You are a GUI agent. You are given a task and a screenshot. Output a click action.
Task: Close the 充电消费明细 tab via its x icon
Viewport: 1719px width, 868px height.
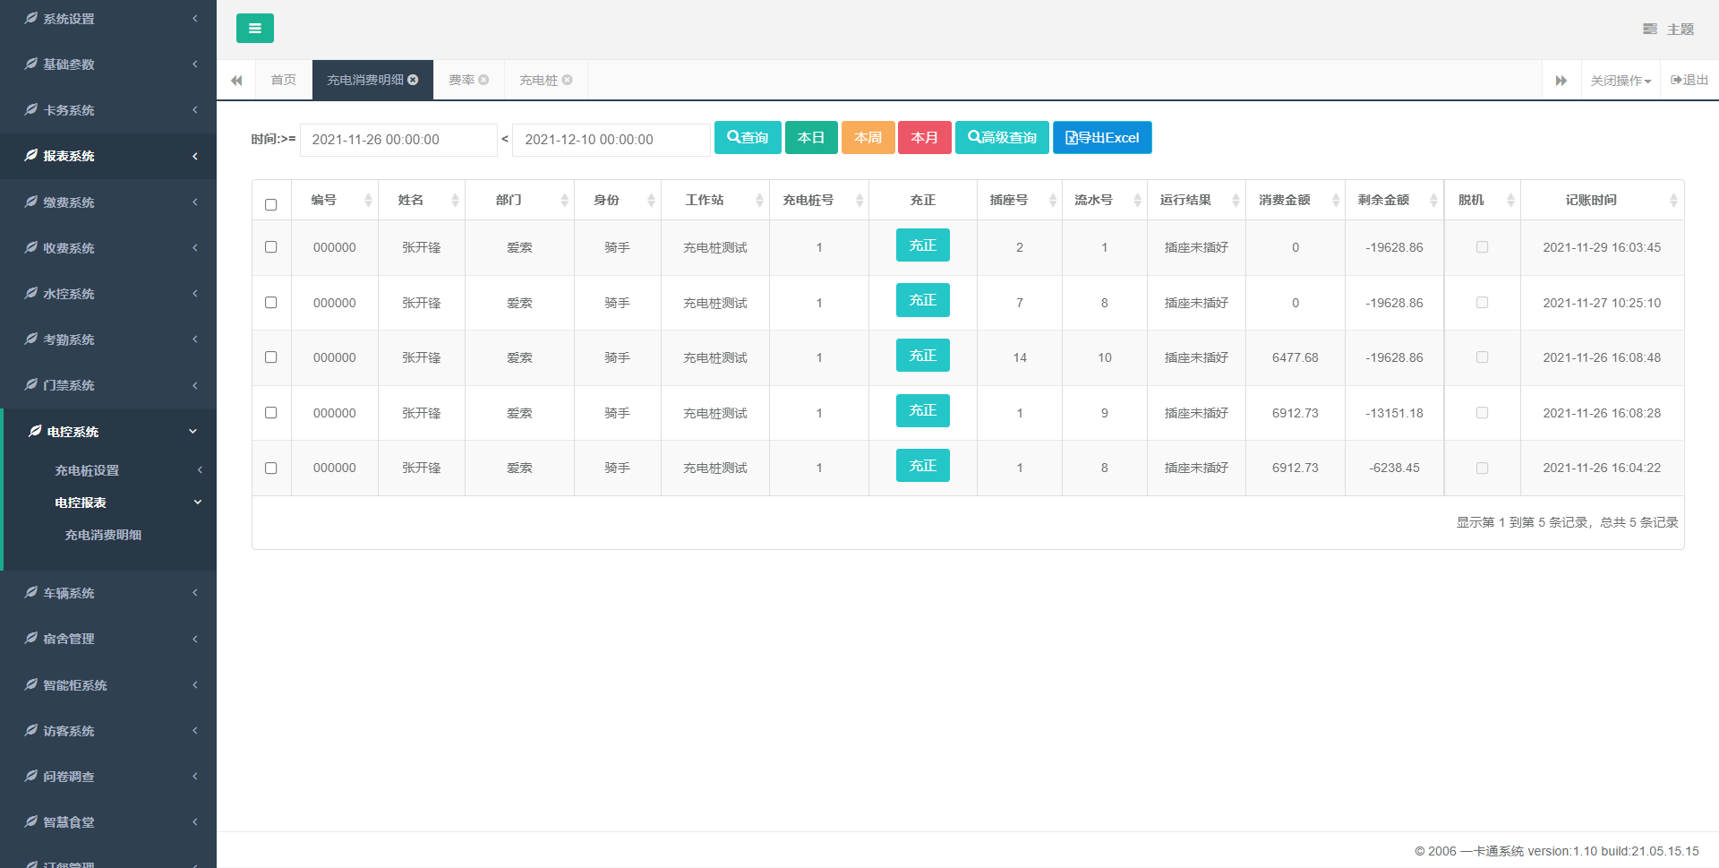coord(413,80)
